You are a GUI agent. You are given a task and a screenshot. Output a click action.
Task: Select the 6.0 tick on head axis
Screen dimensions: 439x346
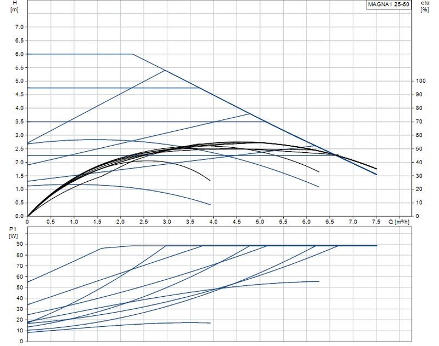(x=19, y=54)
